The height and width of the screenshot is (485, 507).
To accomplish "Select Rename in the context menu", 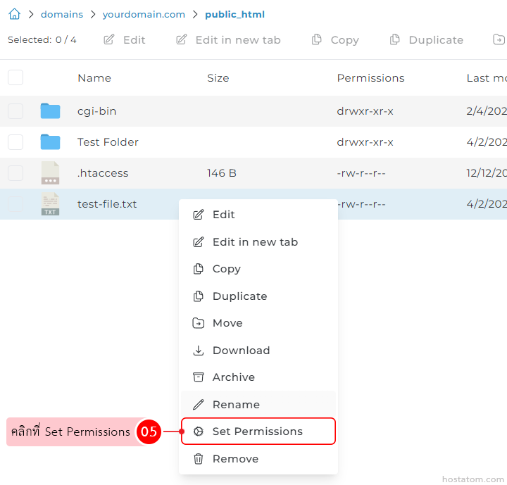I will point(236,405).
